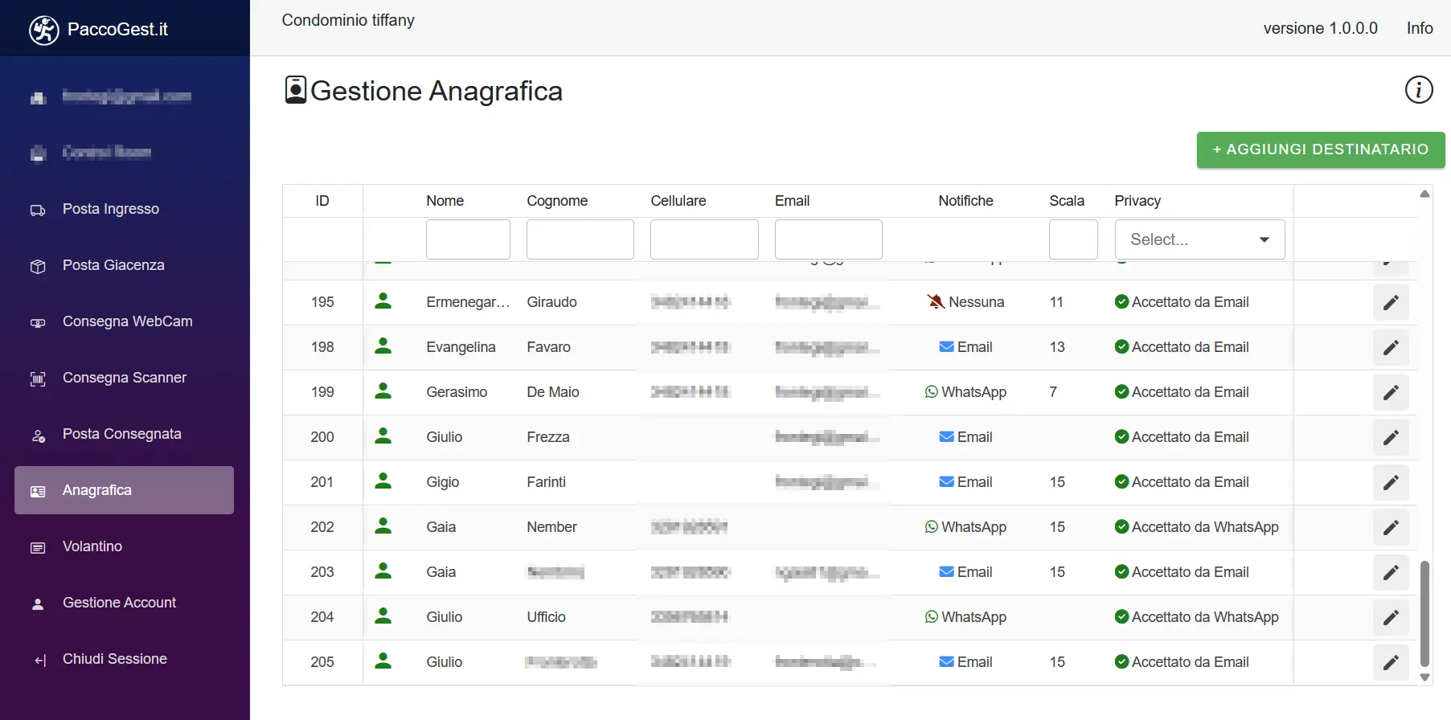The height and width of the screenshot is (720, 1451).
Task: Go to Consegna Scanner menu item
Action: click(124, 378)
